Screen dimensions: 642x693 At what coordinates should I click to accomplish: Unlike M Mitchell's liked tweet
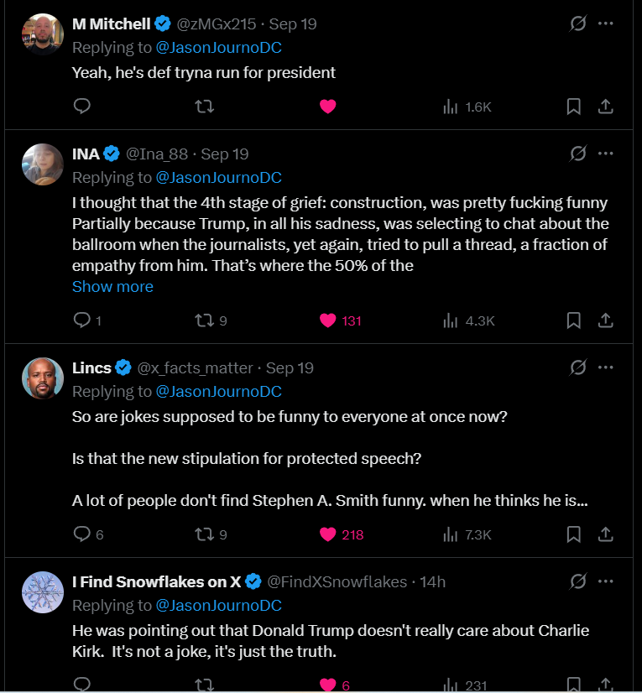click(328, 107)
